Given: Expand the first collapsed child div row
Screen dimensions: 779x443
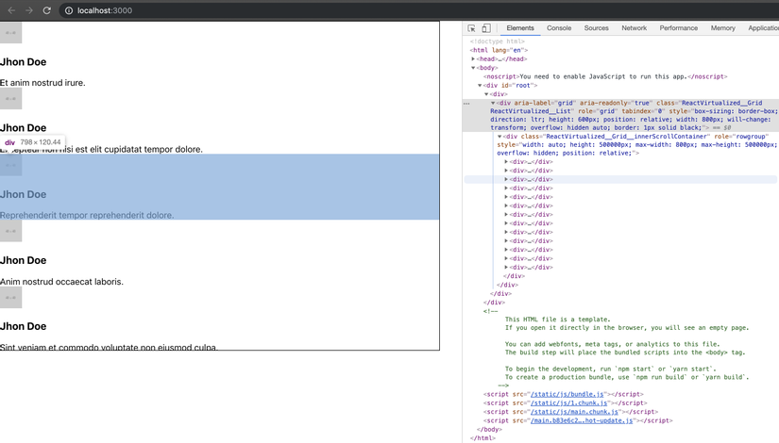Looking at the screenshot, I should pyautogui.click(x=507, y=162).
